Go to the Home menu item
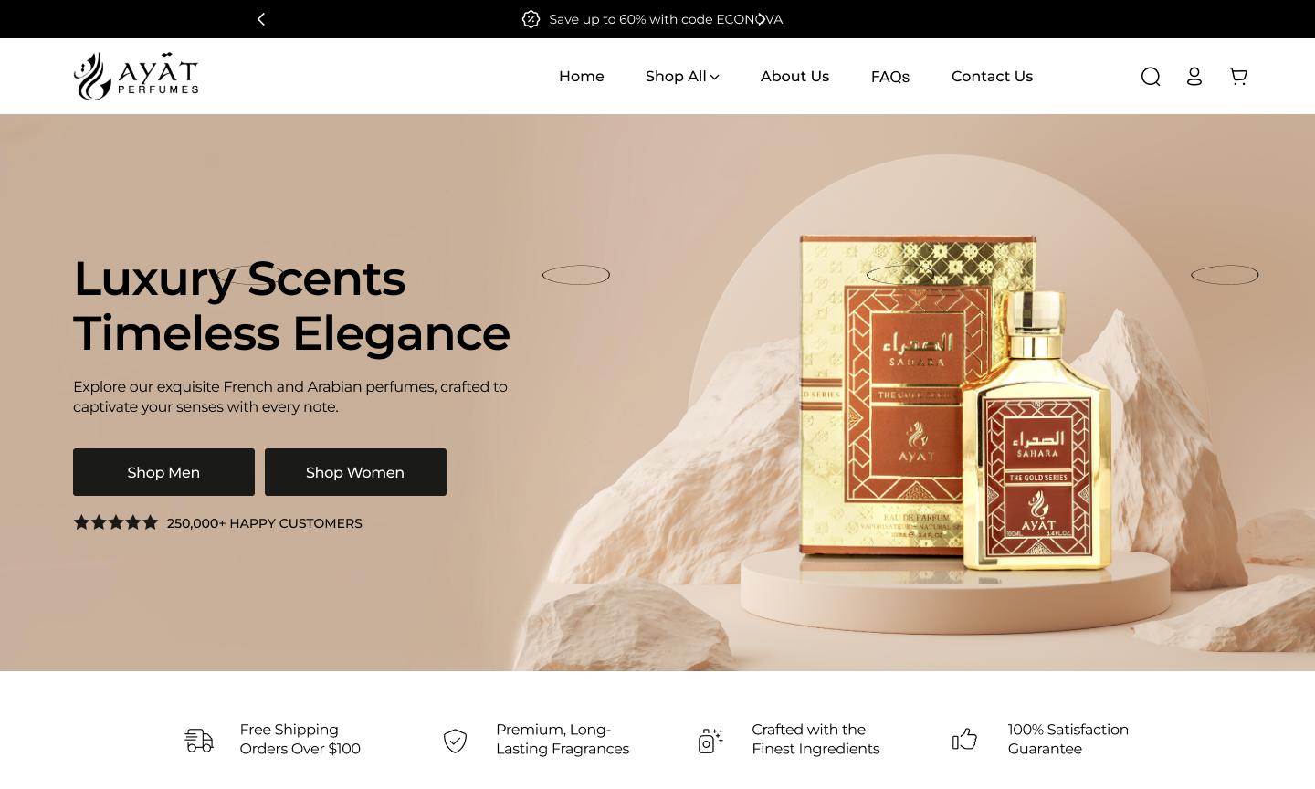 582,77
